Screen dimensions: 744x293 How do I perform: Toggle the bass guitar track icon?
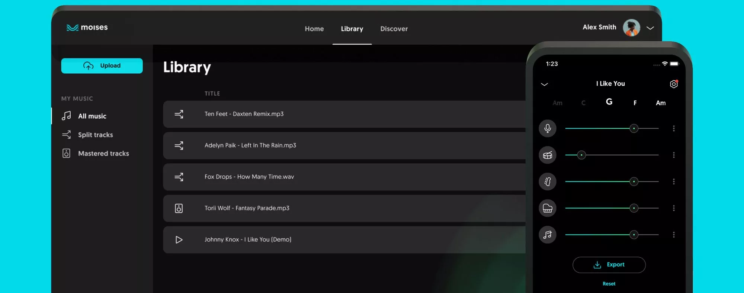coord(548,181)
